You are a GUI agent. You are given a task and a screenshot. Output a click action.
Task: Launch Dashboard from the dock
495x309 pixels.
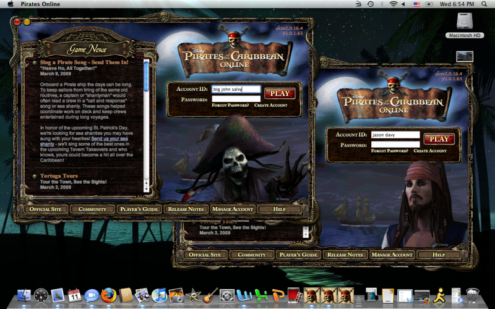pyautogui.click(x=41, y=296)
